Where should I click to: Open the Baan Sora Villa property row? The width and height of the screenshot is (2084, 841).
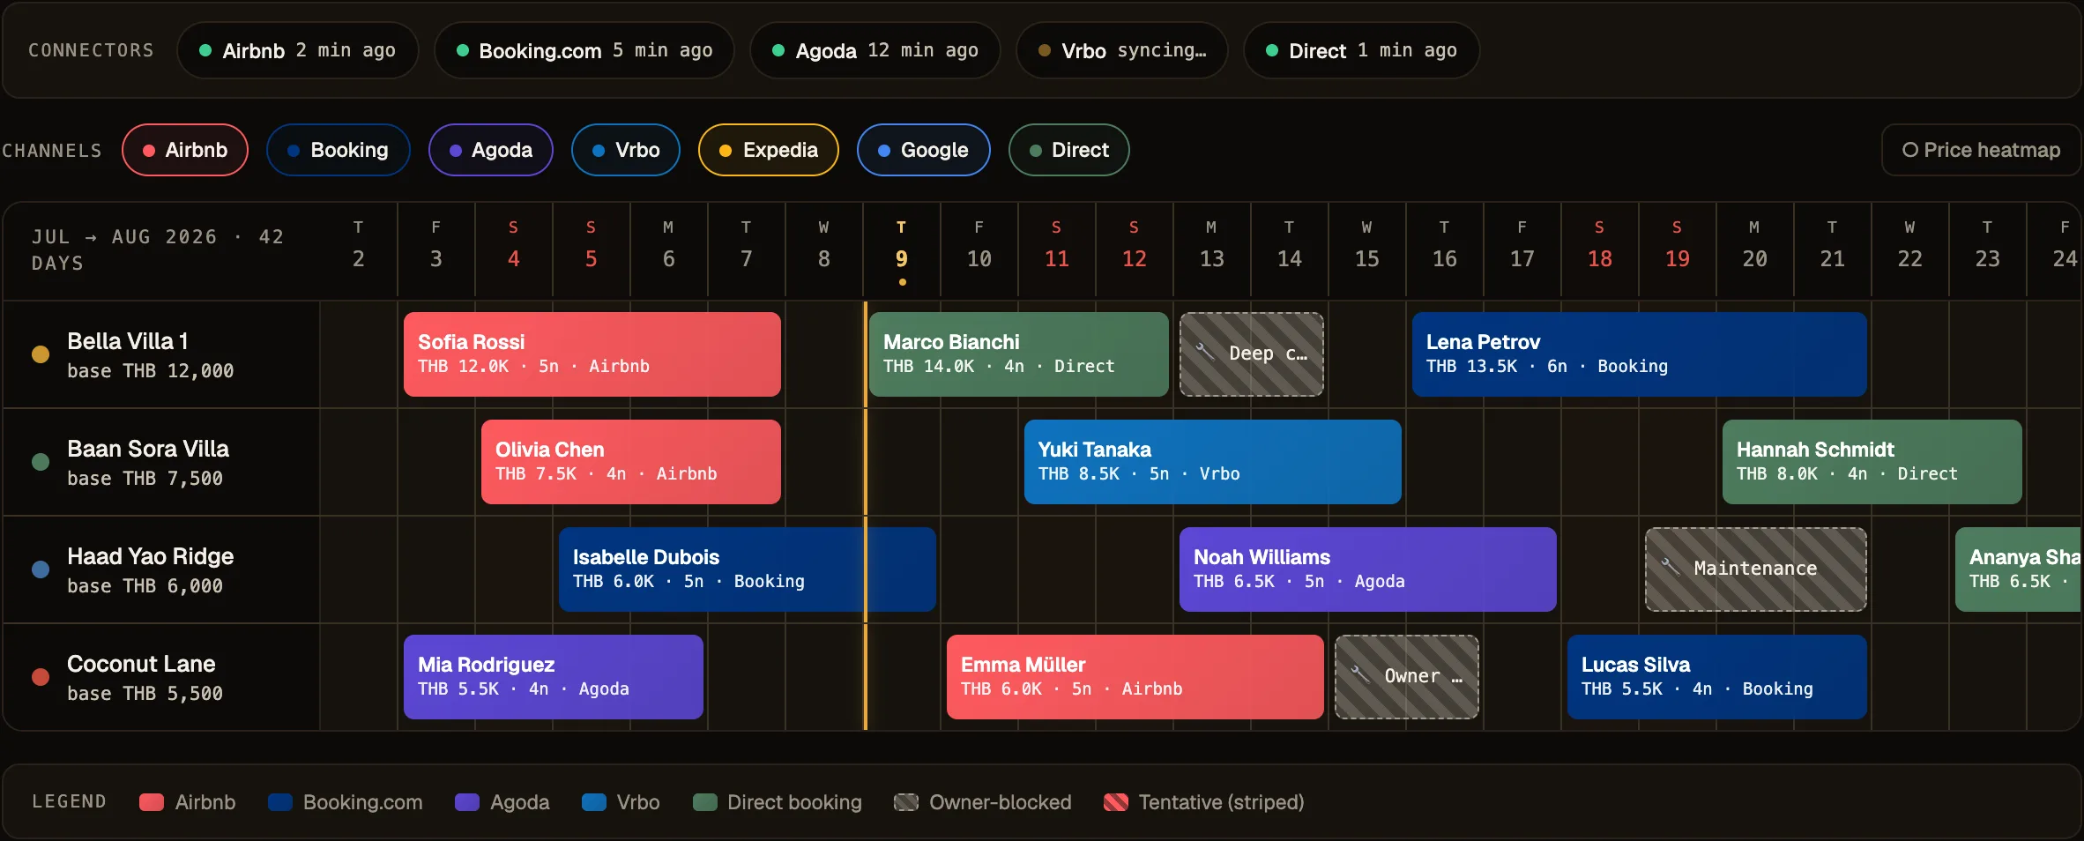[x=161, y=462]
